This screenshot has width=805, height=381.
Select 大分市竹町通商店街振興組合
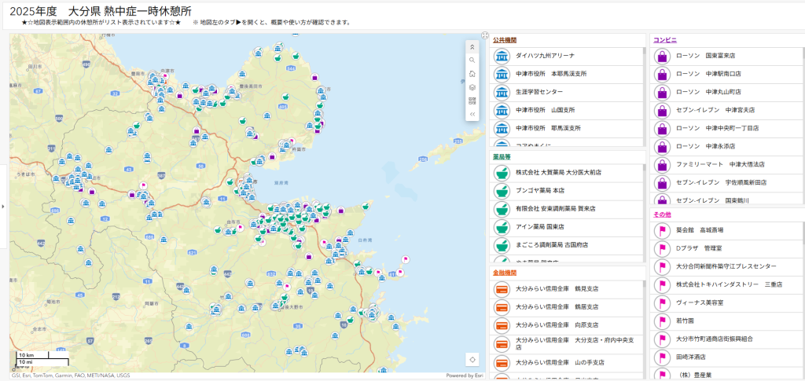pos(727,339)
